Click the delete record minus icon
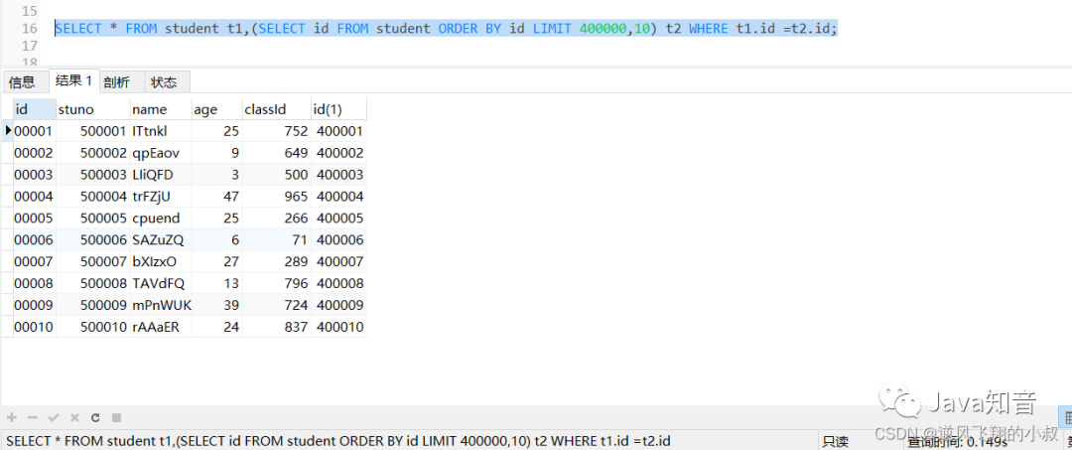Screen dimensions: 1072x450 tap(33, 417)
